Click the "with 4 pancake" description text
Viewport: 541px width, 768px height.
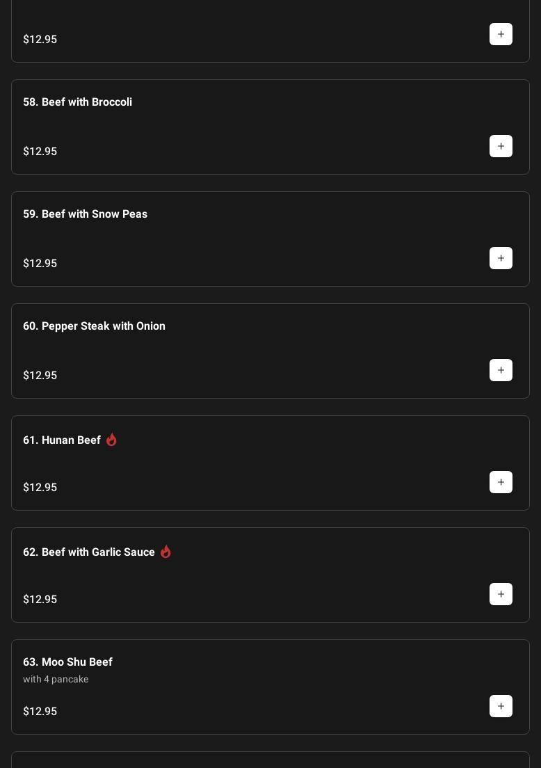pyautogui.click(x=56, y=679)
